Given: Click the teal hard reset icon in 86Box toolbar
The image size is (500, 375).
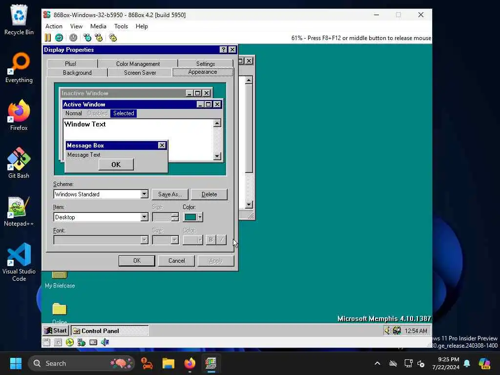Looking at the screenshot, I should 59,38.
